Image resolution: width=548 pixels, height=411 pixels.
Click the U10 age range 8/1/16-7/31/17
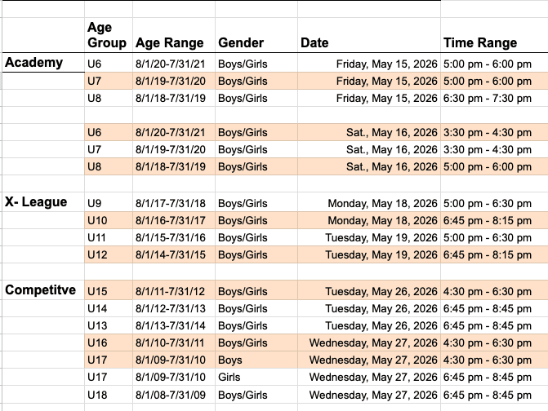170,220
